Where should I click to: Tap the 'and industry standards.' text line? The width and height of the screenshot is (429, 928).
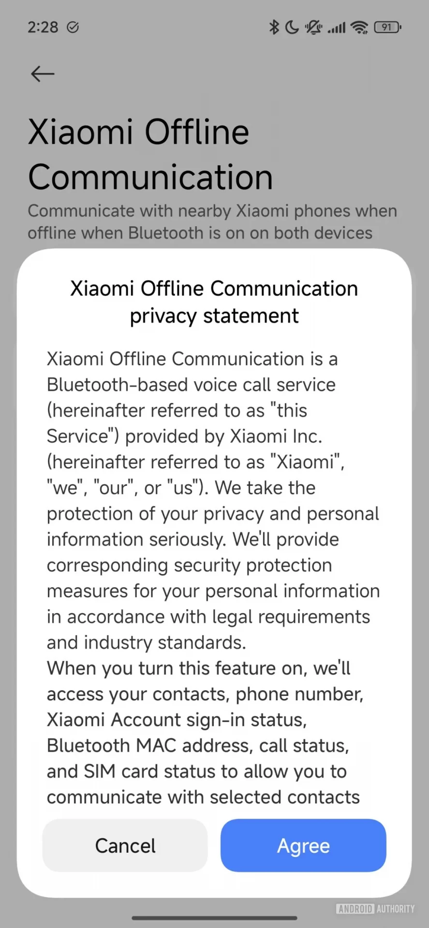(147, 643)
